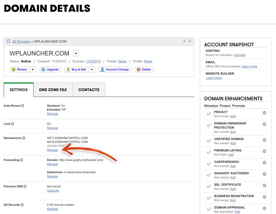Image resolution: width=276 pixels, height=214 pixels.
Task: Activate hosting in Account Snapshot
Action: pos(240,55)
